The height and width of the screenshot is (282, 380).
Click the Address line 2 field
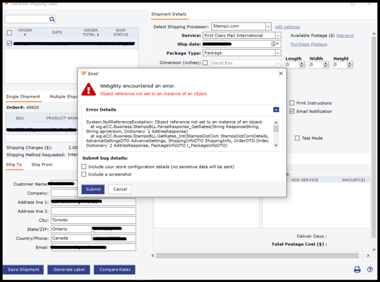(94, 211)
